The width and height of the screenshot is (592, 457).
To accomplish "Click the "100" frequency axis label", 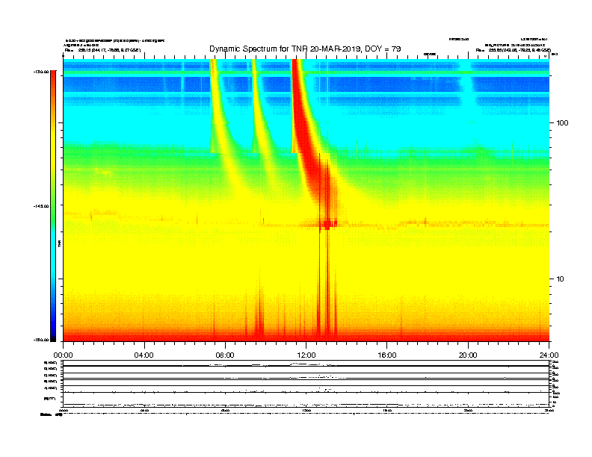I will coord(562,123).
